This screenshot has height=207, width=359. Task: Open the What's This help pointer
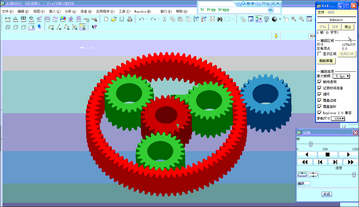(94, 27)
